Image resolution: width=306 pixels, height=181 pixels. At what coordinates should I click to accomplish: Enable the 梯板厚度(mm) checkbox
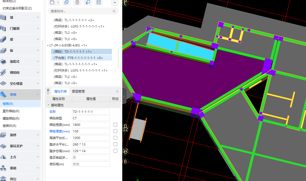point(115,131)
